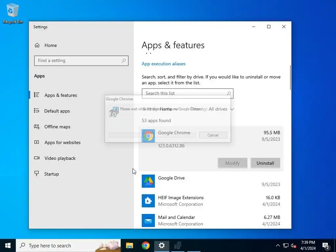The width and height of the screenshot is (336, 252).
Task: Click the Apps for websites icon
Action: [x=37, y=142]
